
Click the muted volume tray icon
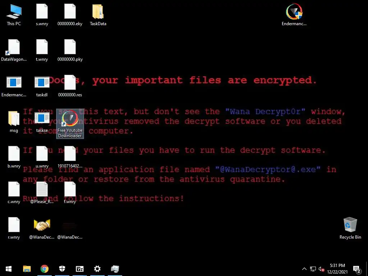coord(321,269)
